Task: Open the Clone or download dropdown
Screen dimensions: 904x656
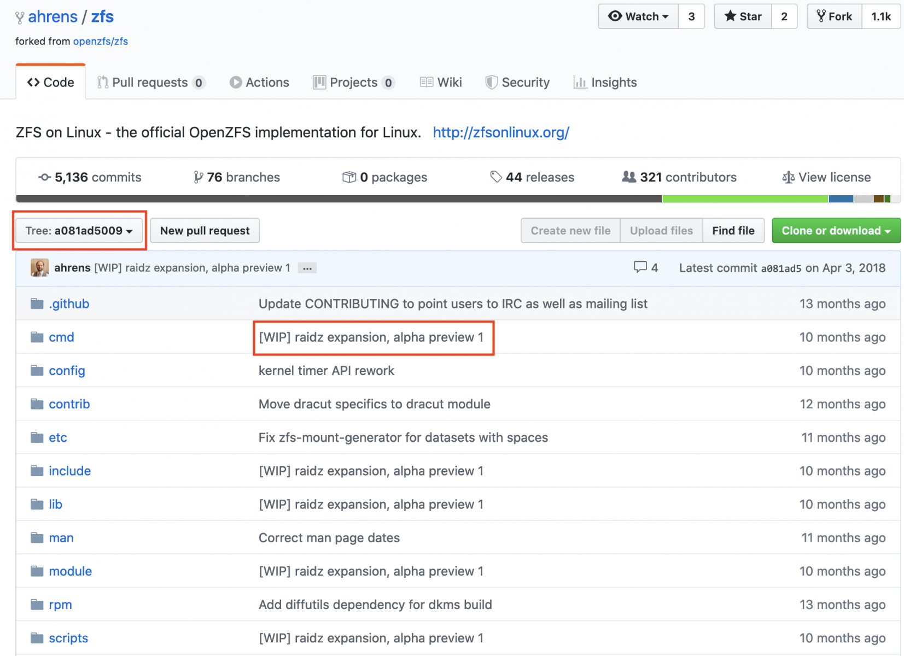Action: coord(836,231)
